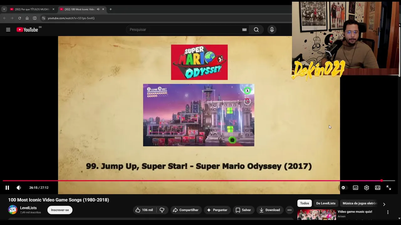Click the search magnifier button
Viewport: 401px width, 225px height.
click(256, 30)
